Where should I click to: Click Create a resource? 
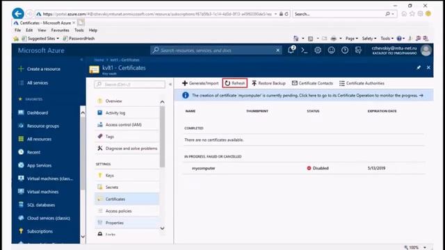(43, 69)
